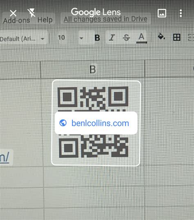Toggle italic formatting
The image size is (194, 220).
click(x=112, y=38)
